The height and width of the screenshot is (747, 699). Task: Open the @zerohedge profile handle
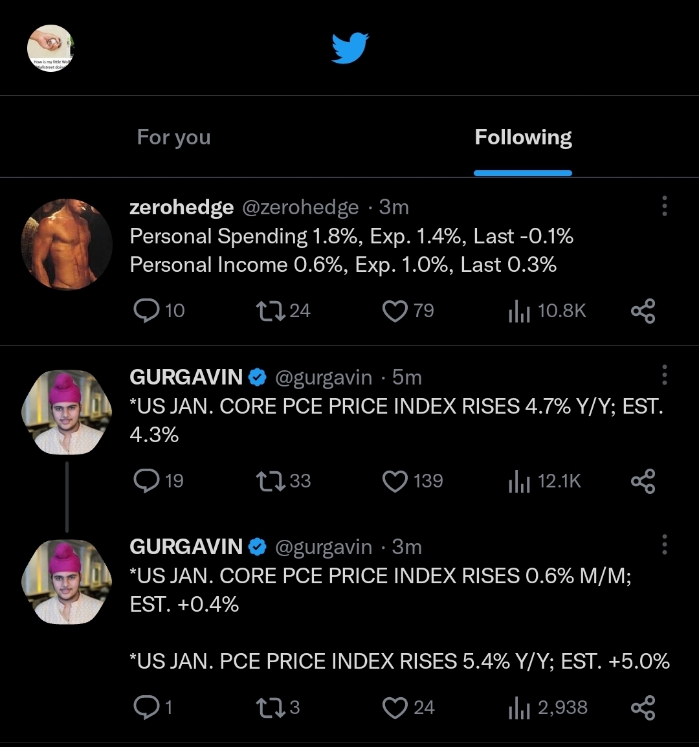(x=300, y=207)
